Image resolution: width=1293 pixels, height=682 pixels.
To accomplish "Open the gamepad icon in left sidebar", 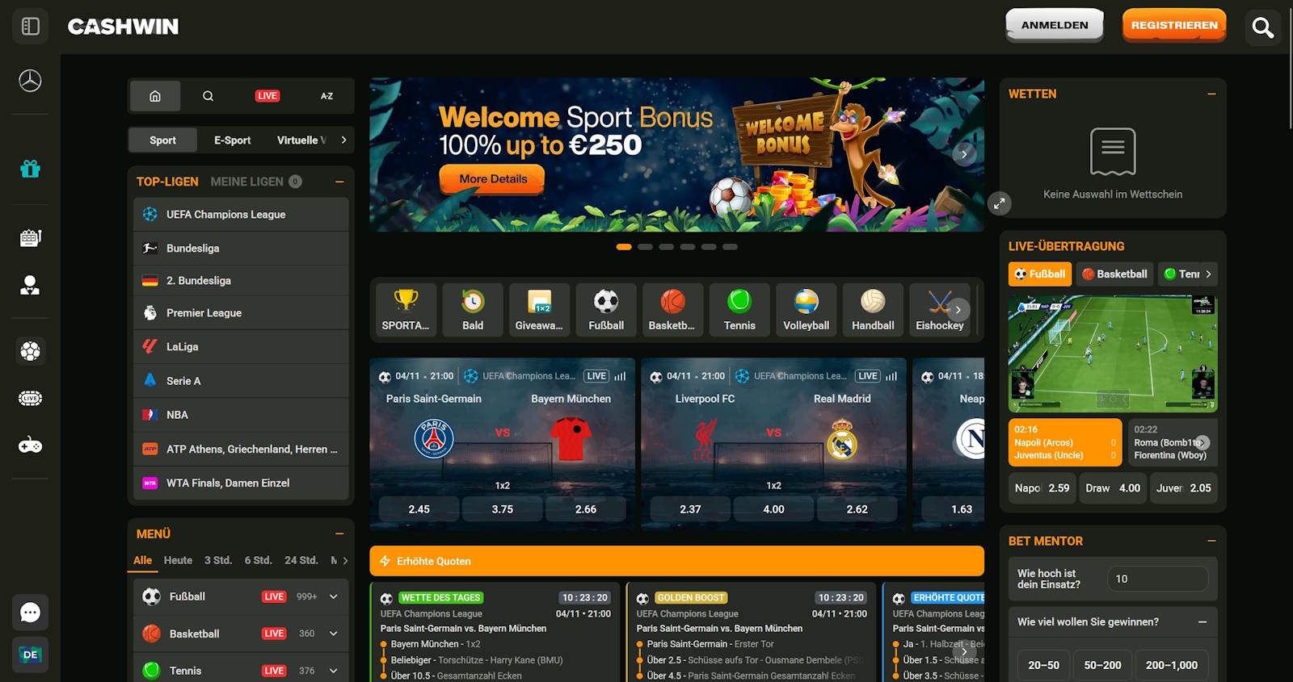I will pos(31,446).
